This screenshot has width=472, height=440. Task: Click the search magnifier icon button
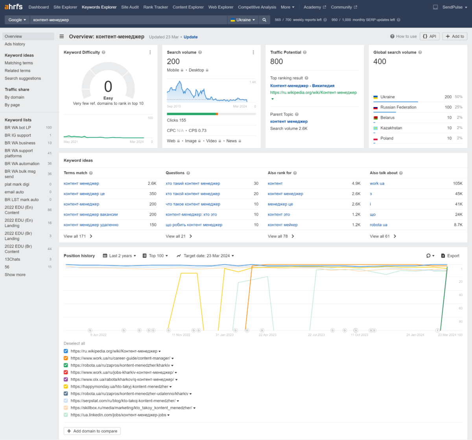click(264, 20)
